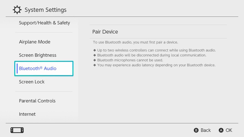Click the OK label
244x137 pixels.
(x=229, y=130)
